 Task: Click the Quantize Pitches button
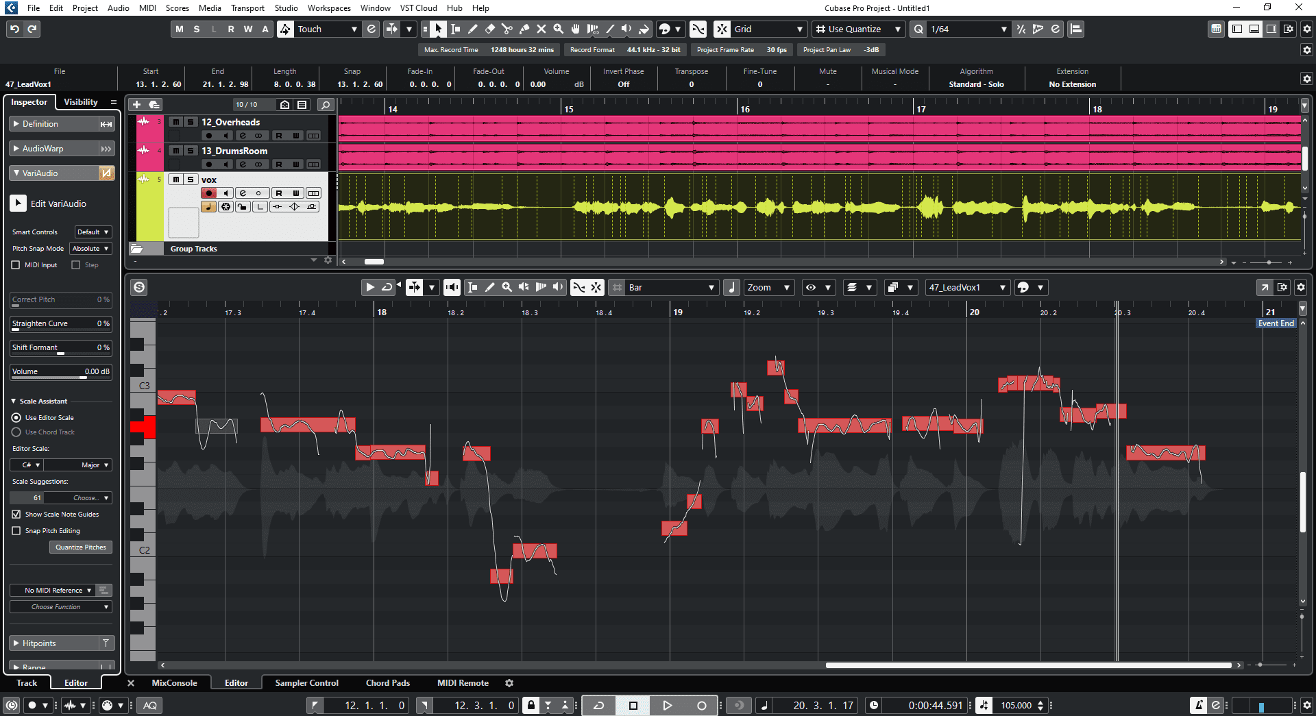click(80, 547)
